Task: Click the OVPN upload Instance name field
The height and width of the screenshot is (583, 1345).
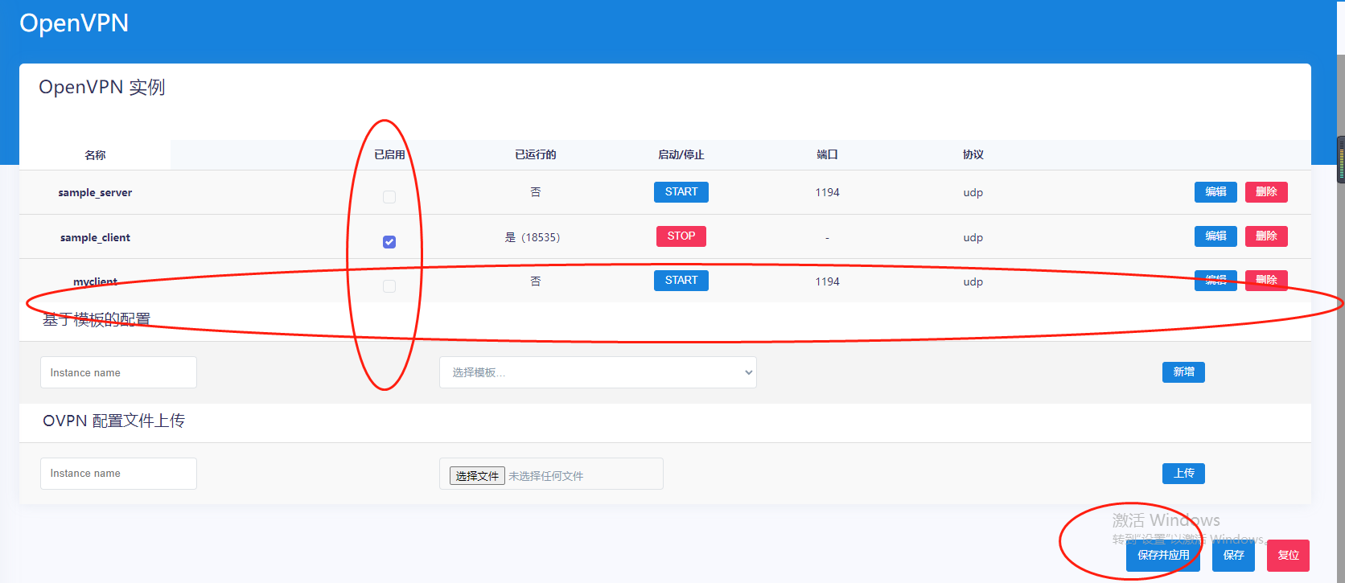Action: (x=118, y=474)
